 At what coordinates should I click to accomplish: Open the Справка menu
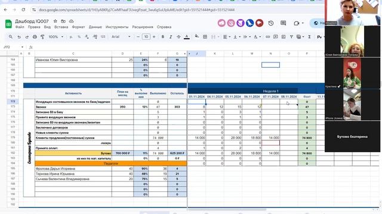(164, 27)
